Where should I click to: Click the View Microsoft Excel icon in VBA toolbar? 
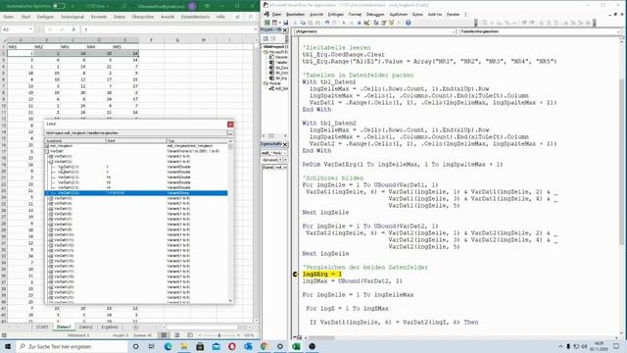click(x=267, y=23)
